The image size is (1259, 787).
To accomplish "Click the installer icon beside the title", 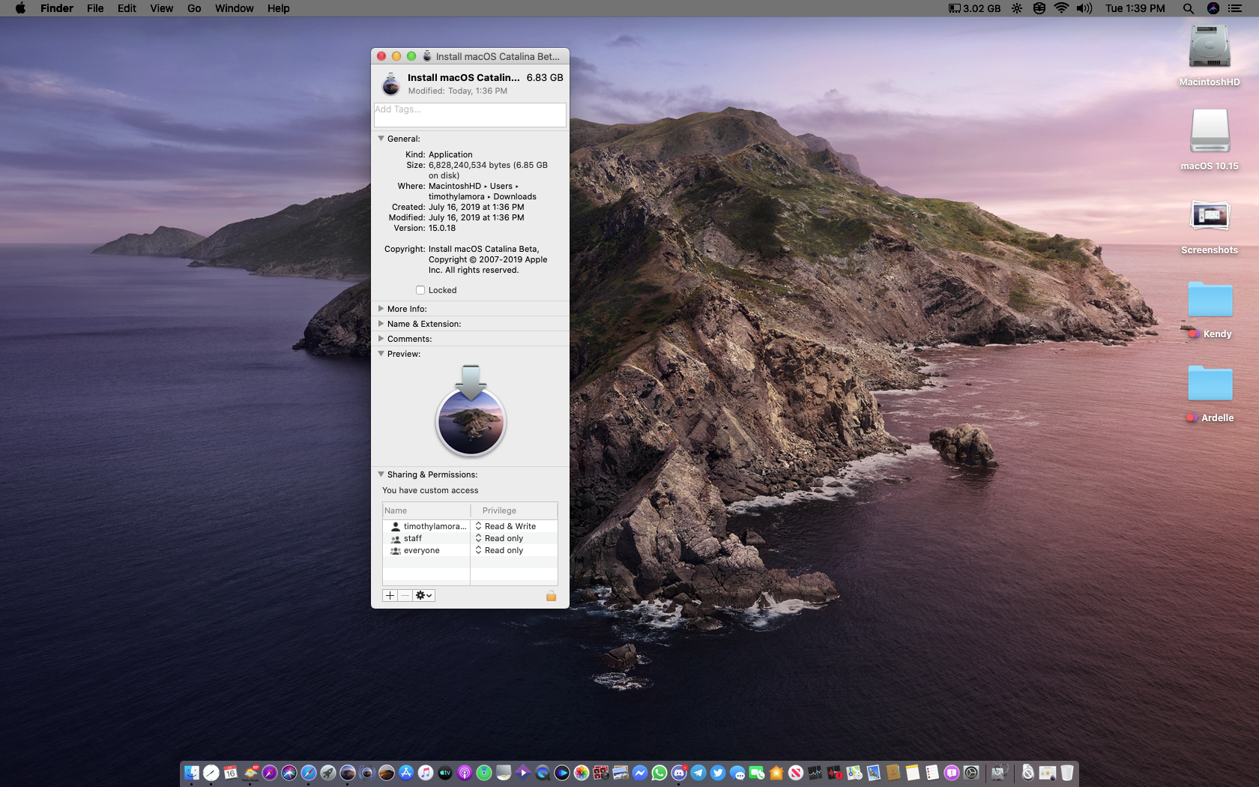I will pos(390,84).
